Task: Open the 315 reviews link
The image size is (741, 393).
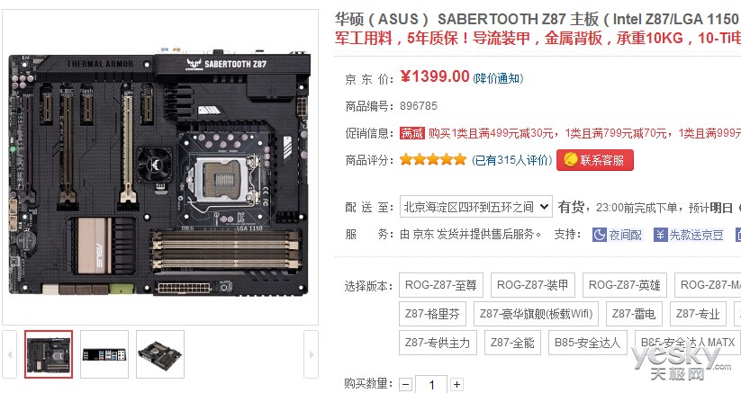Action: pos(511,160)
